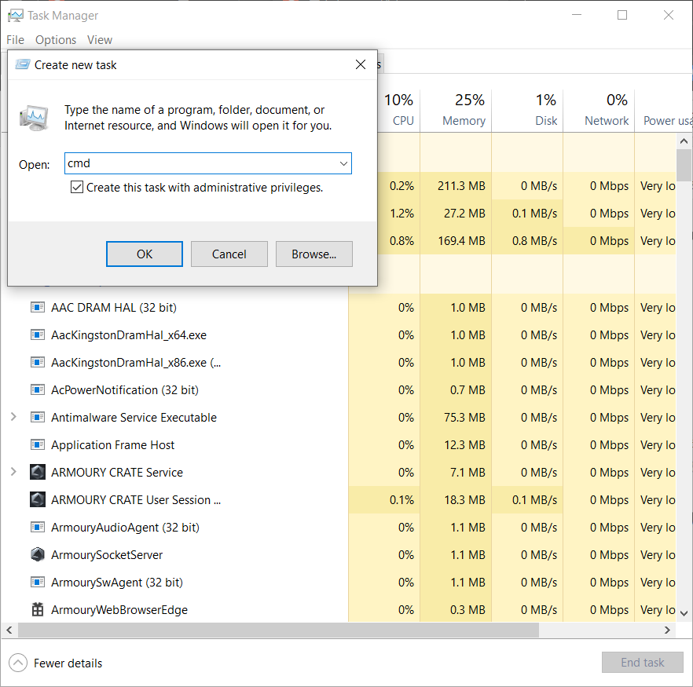Open the dropdown arrow of the Open field
Viewport: 693px width, 687px height.
[x=343, y=163]
